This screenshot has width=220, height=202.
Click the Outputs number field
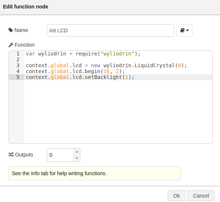pos(60,155)
